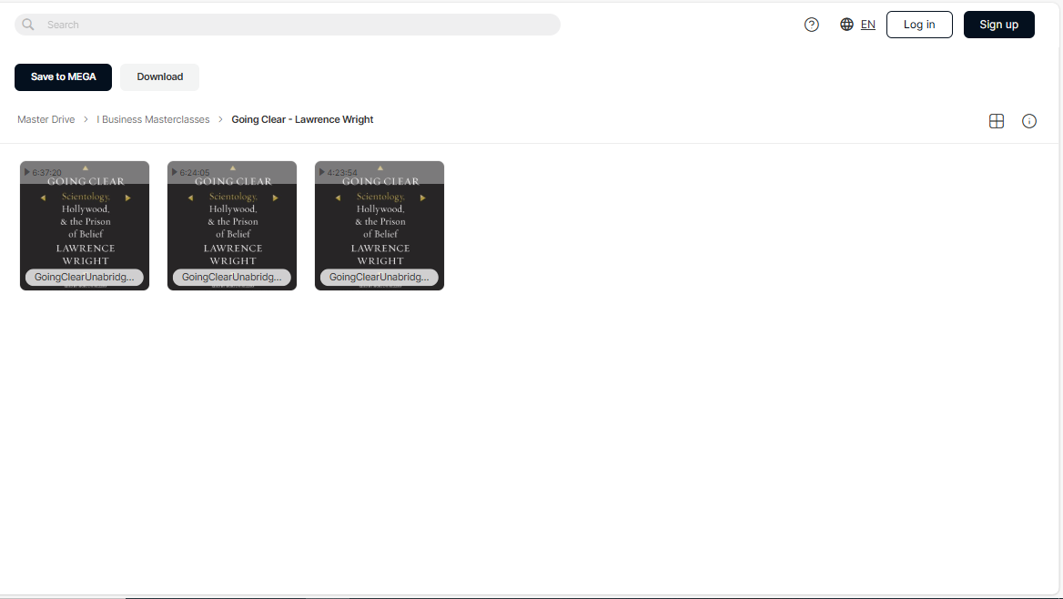Open the audio file with duration 6:24:05

232,225
